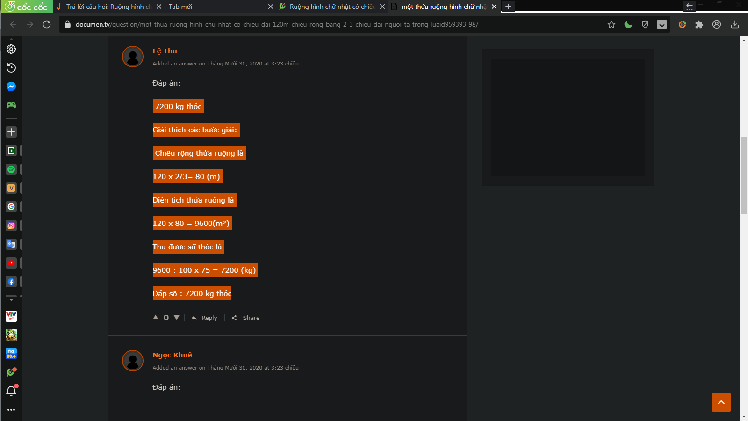Screen dimensions: 748x421
Task: Click the address bar URL field
Action: click(327, 24)
